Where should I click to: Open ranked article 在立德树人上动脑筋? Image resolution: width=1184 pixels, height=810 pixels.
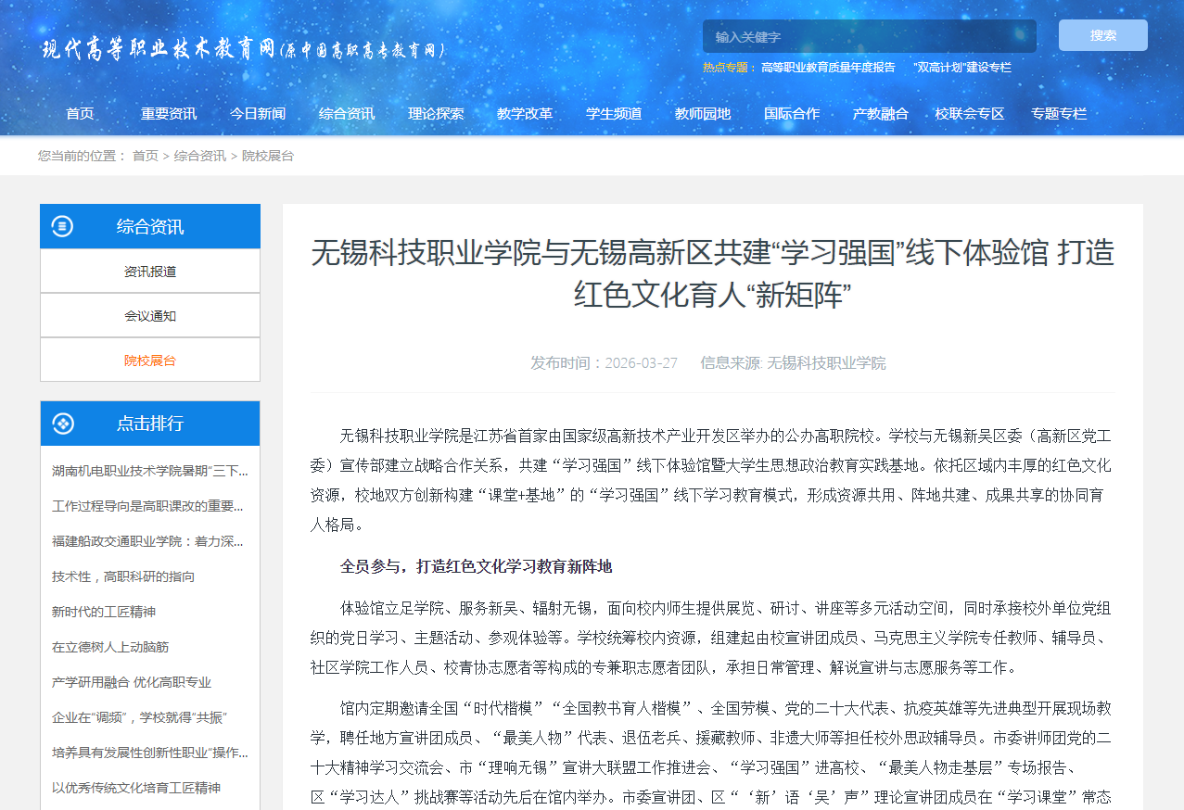point(110,647)
